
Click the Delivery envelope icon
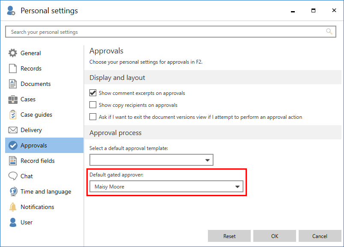[13, 130]
